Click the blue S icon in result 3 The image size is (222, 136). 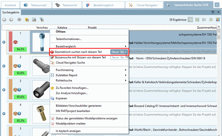pyautogui.click(x=19, y=89)
